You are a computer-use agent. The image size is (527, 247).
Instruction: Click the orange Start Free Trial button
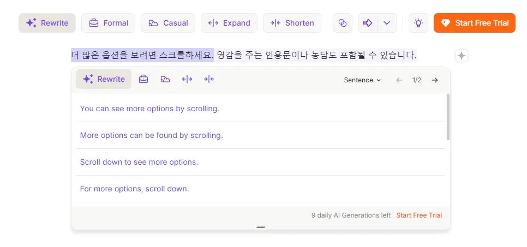[475, 23]
